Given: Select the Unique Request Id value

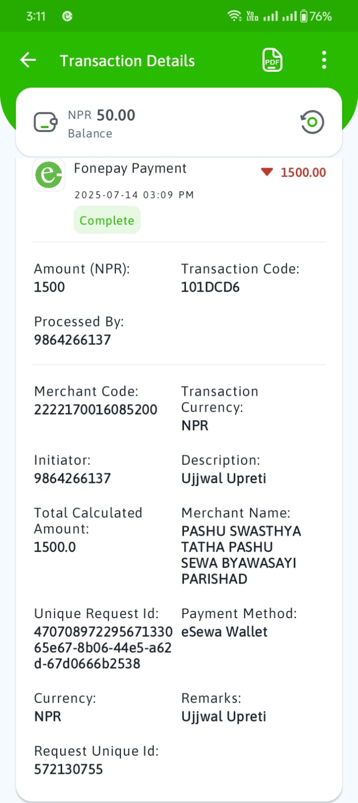Looking at the screenshot, I should [x=103, y=648].
